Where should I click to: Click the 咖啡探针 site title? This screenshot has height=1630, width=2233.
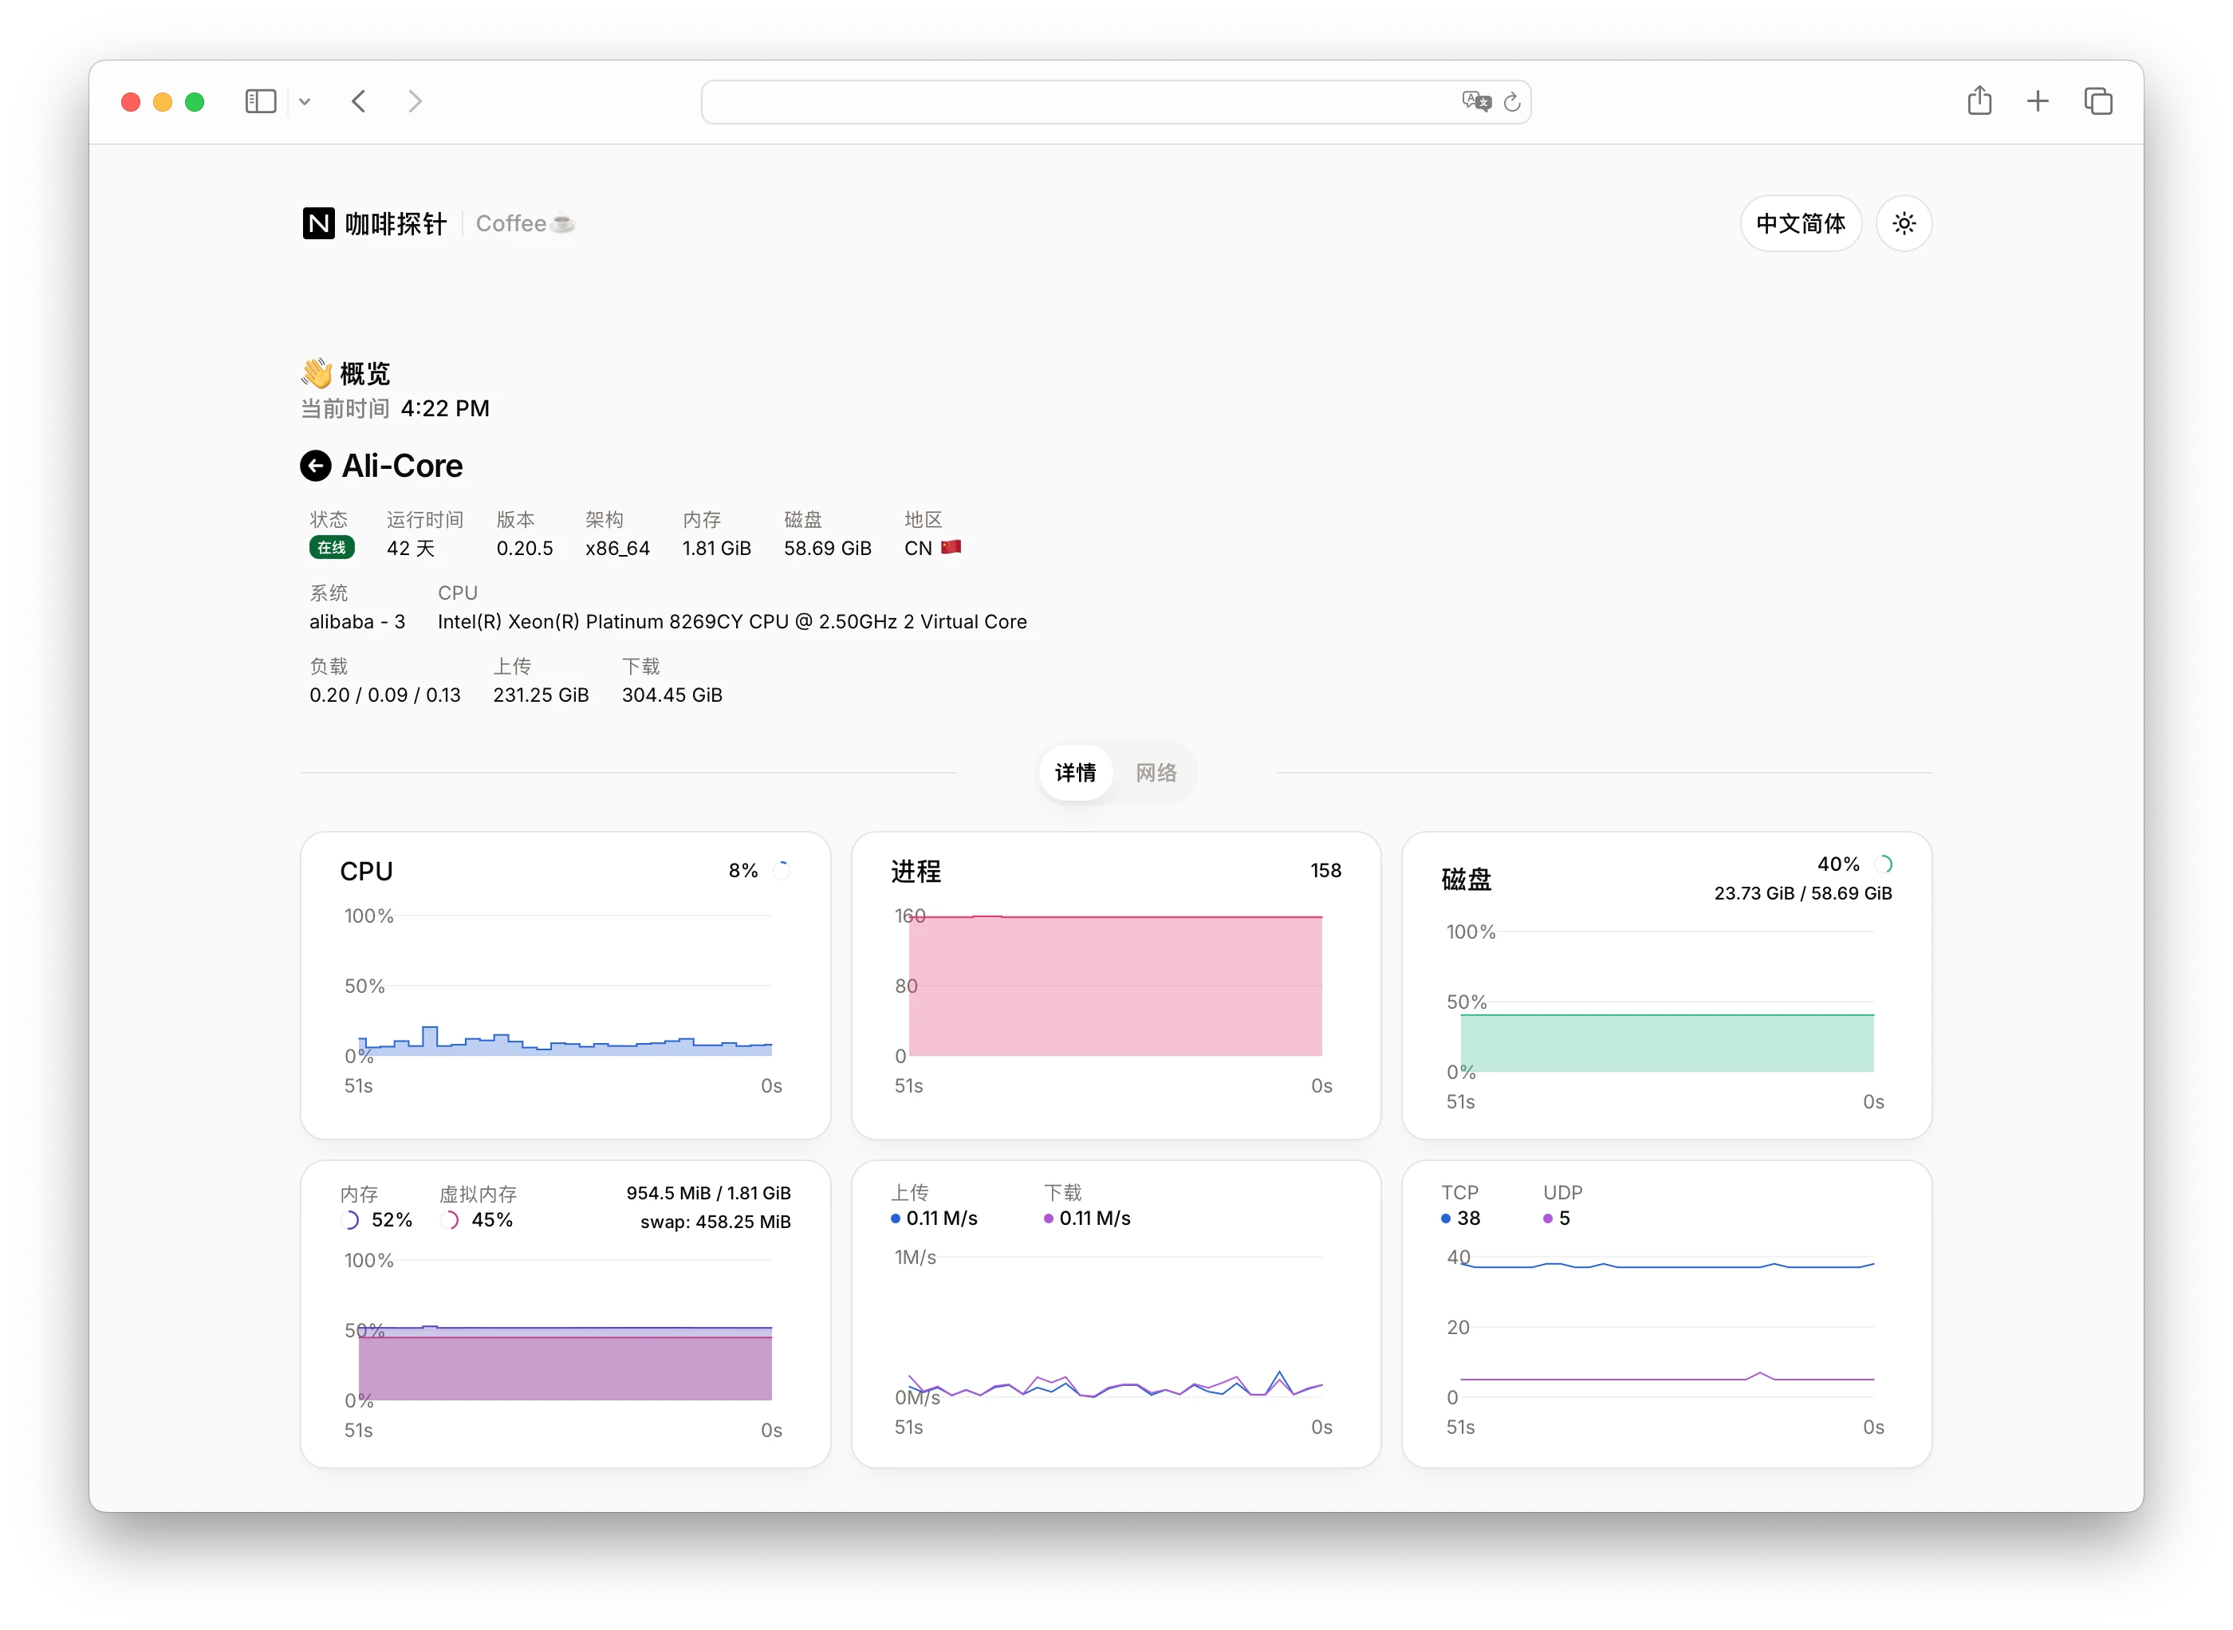point(396,224)
